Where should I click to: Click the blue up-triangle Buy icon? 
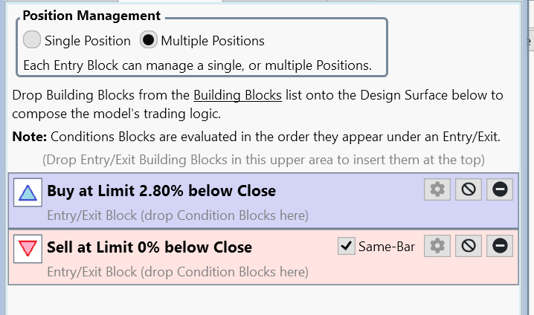28,192
